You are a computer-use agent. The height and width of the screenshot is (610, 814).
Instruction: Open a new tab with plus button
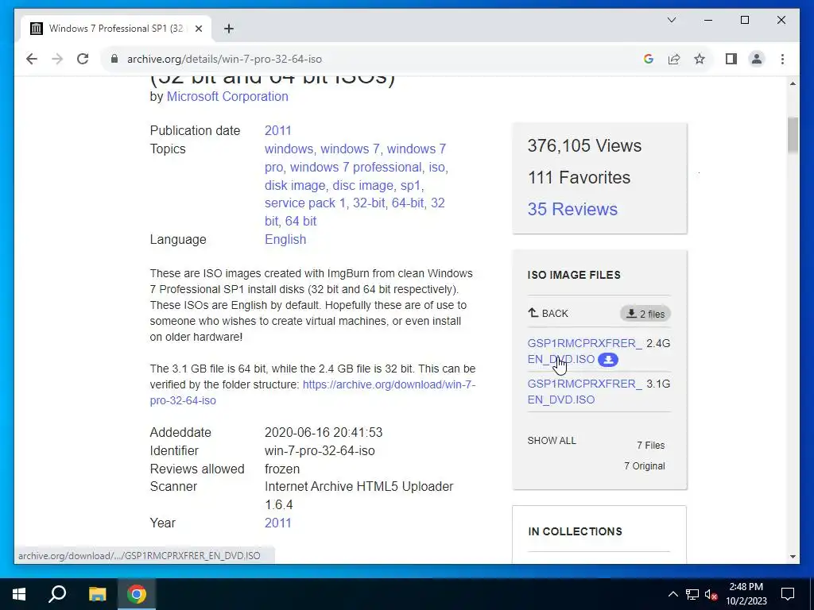pos(229,29)
